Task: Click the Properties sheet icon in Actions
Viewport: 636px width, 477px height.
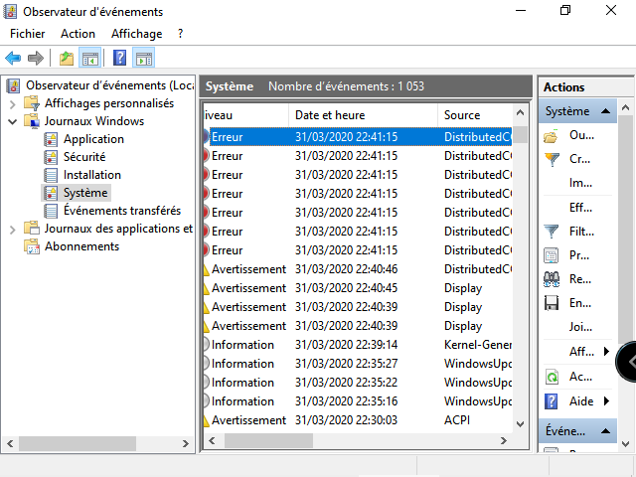Action: pos(551,255)
